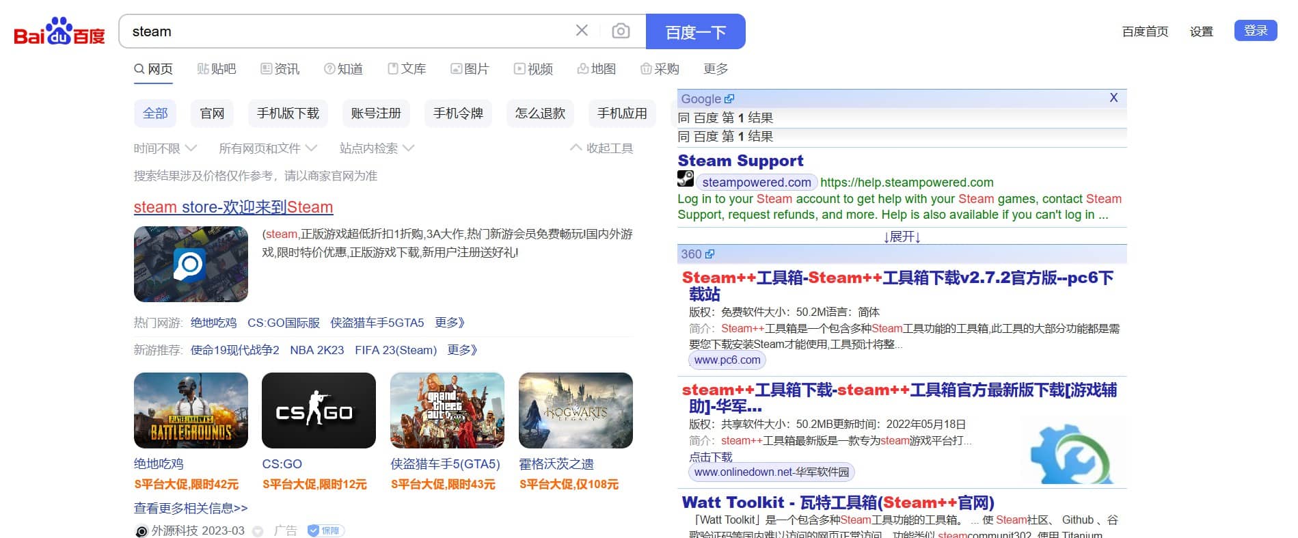
Task: Select the 怎么退款 filter chip
Action: pos(540,113)
